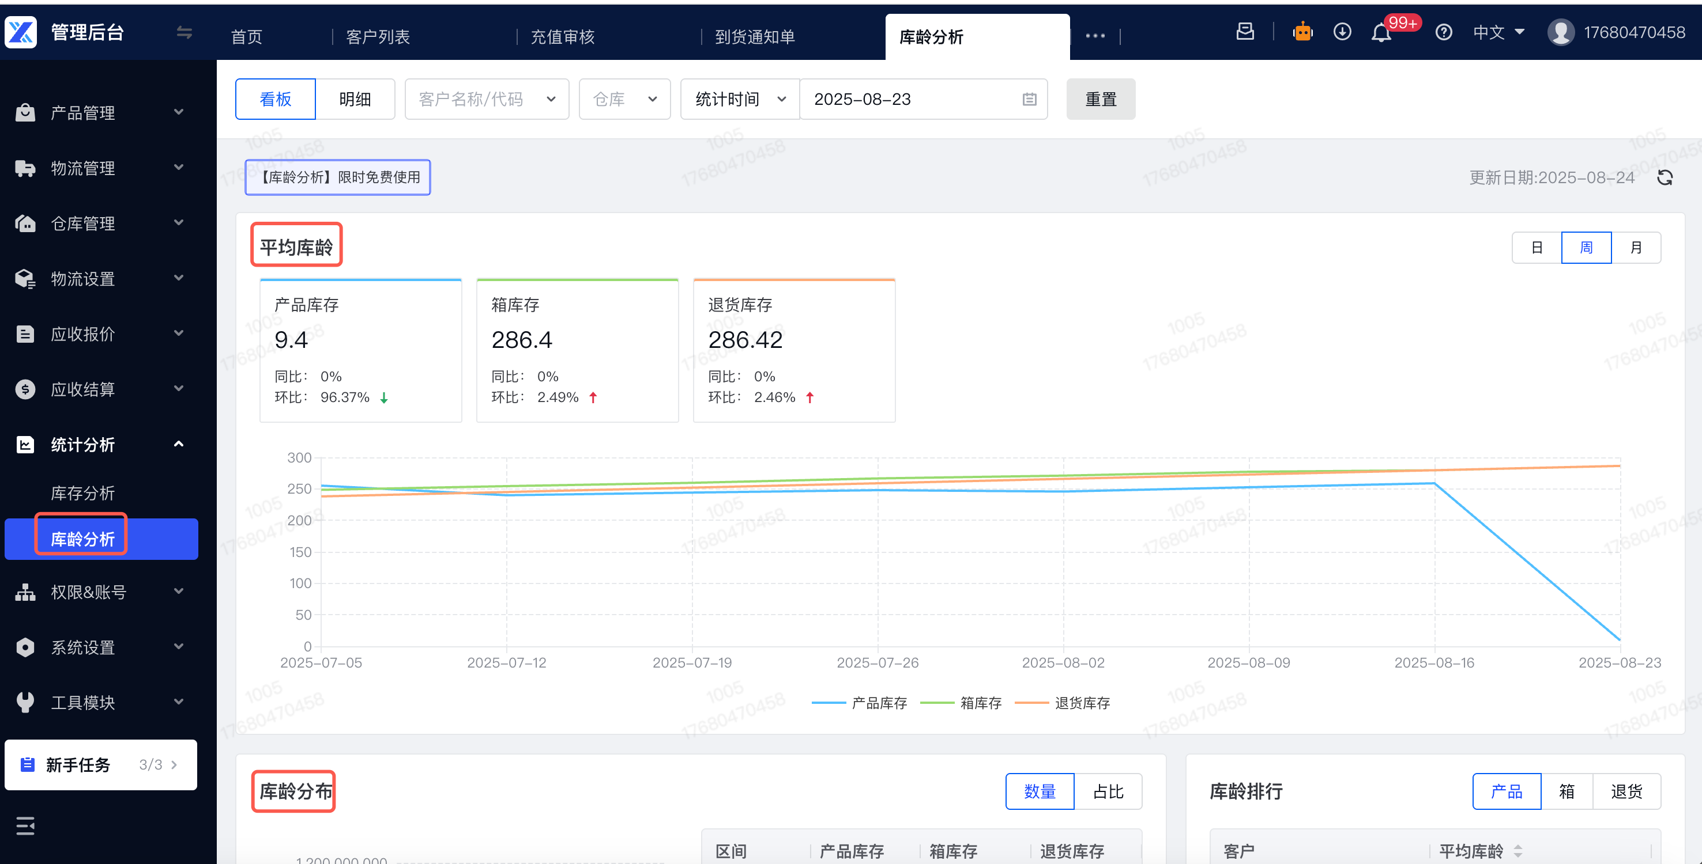Expand the 仓库管理 menu chevron
This screenshot has width=1702, height=864.
click(x=178, y=223)
